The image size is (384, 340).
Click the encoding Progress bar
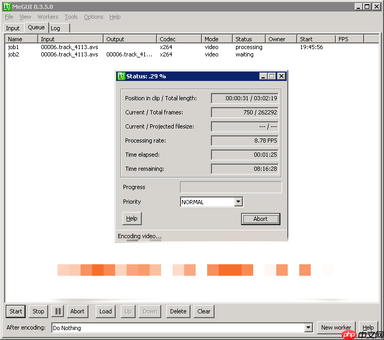231,187
